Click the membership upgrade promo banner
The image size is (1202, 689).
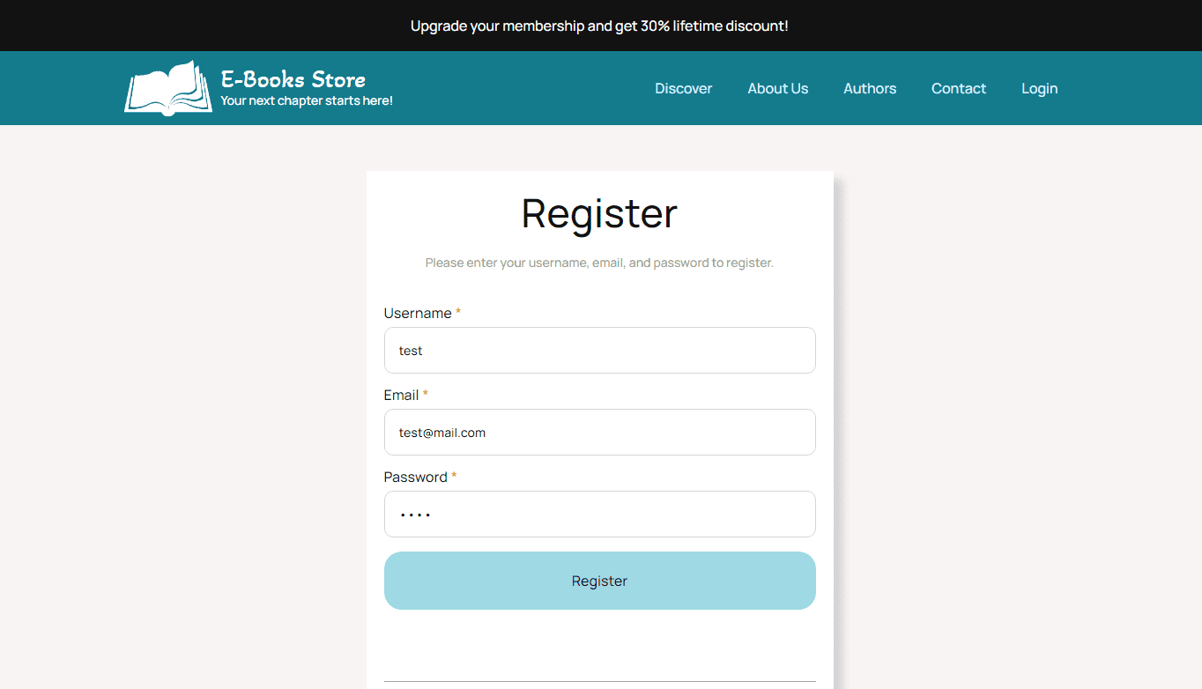(599, 26)
